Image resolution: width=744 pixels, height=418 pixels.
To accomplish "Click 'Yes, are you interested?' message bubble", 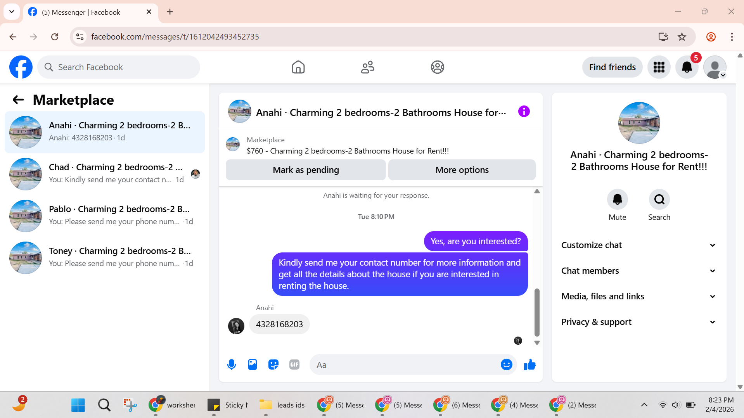I will [476, 241].
